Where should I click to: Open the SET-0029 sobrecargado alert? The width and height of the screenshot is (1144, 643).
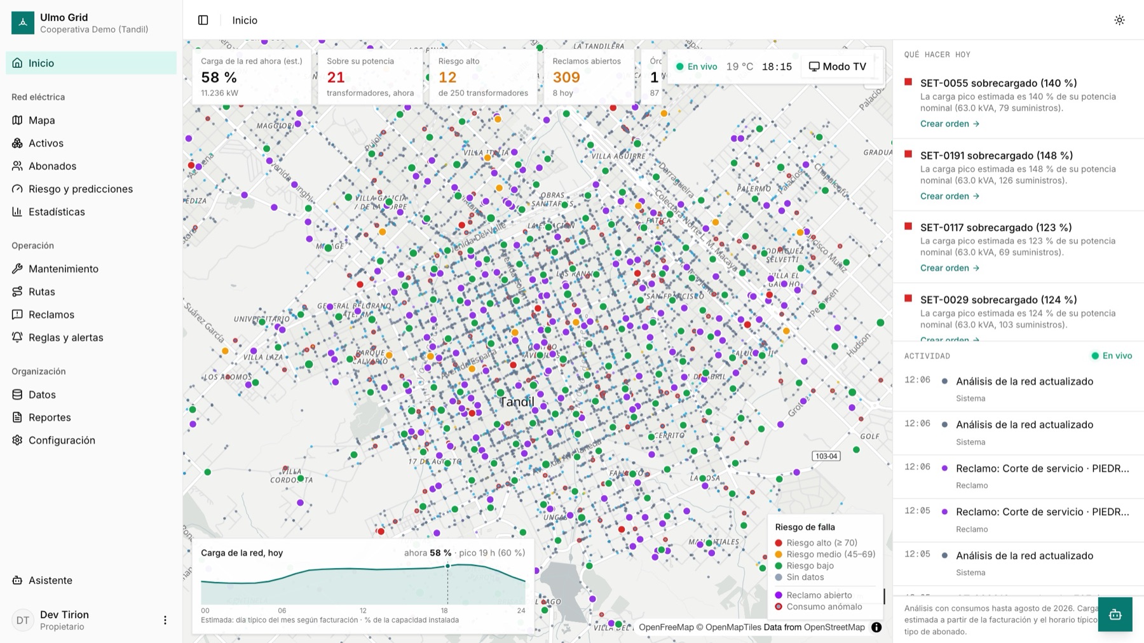(998, 300)
